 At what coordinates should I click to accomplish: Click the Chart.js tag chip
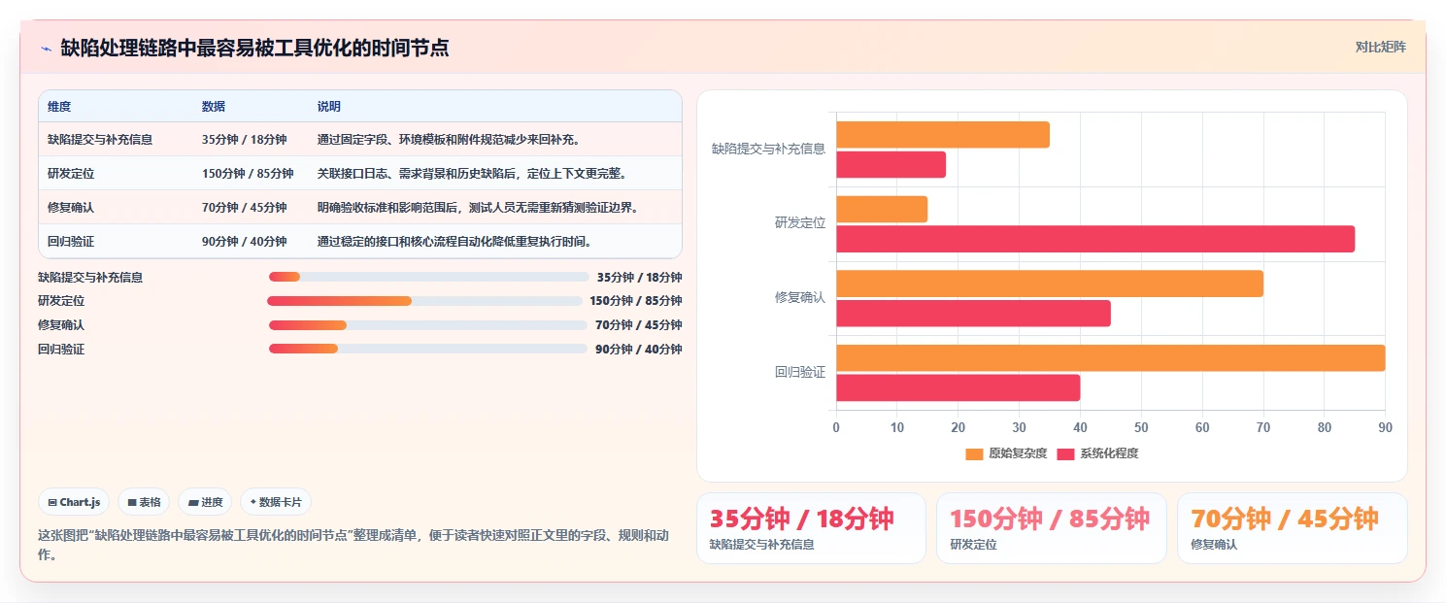coord(75,502)
